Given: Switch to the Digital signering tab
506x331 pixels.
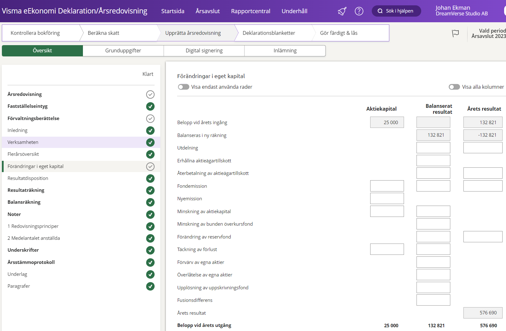Looking at the screenshot, I should [204, 51].
